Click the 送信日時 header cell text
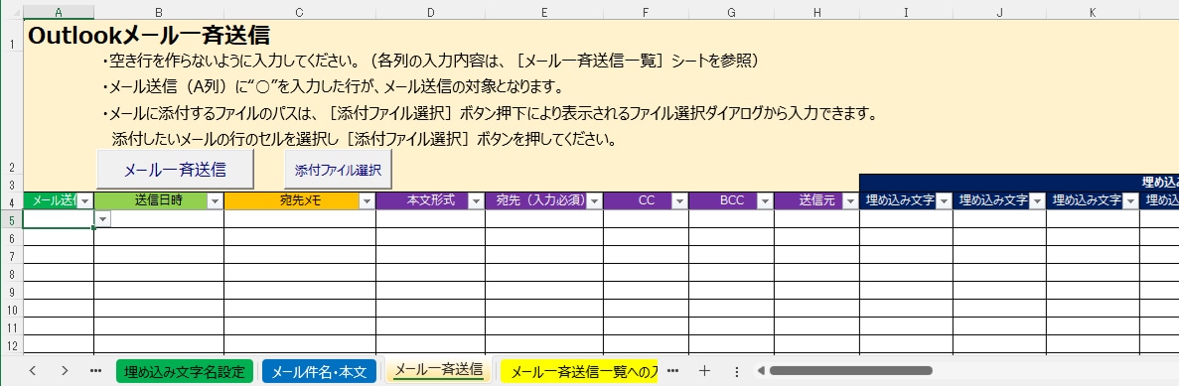Screen dimensions: 1179x386 [x=159, y=201]
